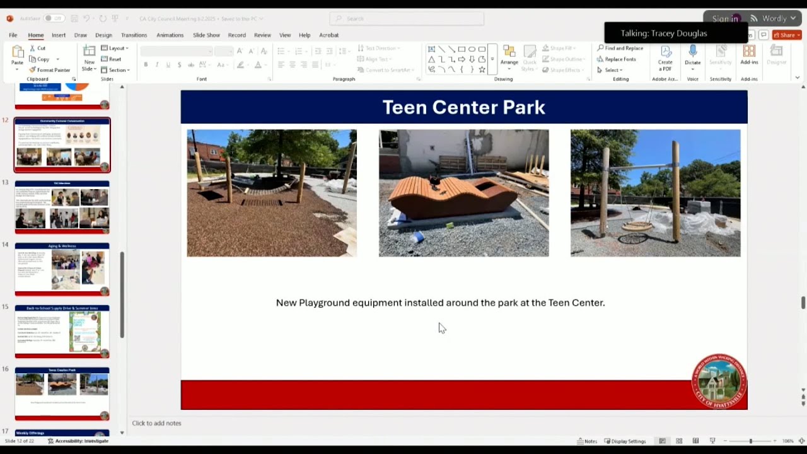This screenshot has height=454, width=807.
Task: Reset the slide layout
Action: tap(111, 59)
